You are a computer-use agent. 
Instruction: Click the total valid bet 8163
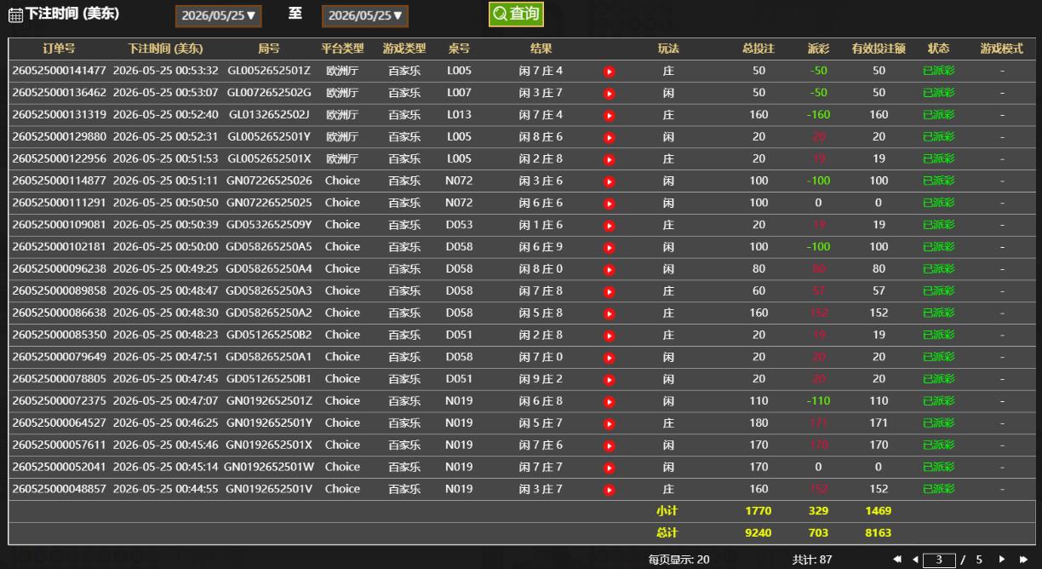coord(879,533)
